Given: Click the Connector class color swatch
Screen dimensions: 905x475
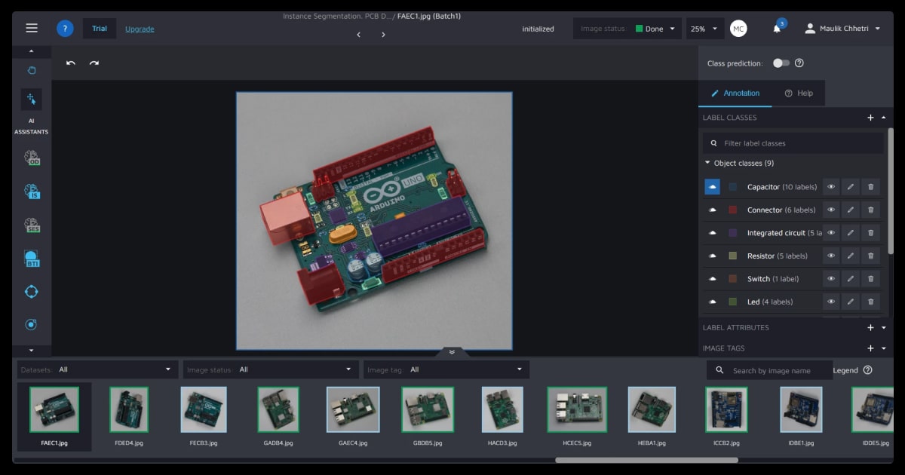Looking at the screenshot, I should pyautogui.click(x=733, y=210).
